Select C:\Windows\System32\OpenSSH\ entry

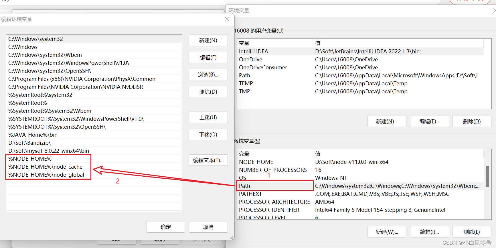[x=94, y=71]
